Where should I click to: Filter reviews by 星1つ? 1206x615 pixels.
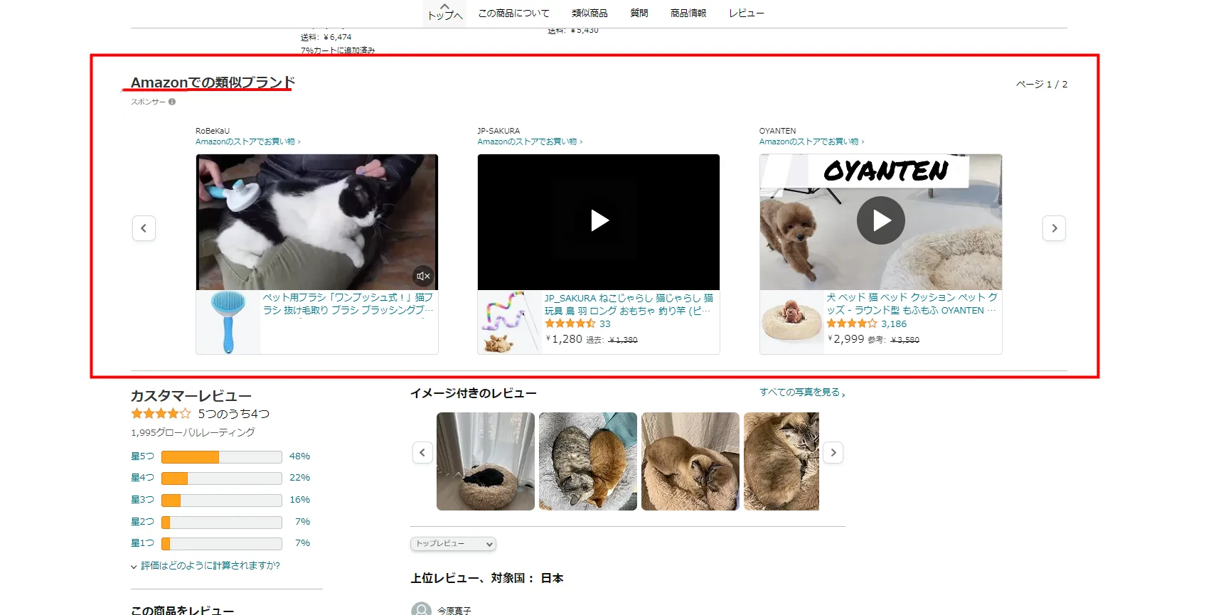click(x=142, y=543)
